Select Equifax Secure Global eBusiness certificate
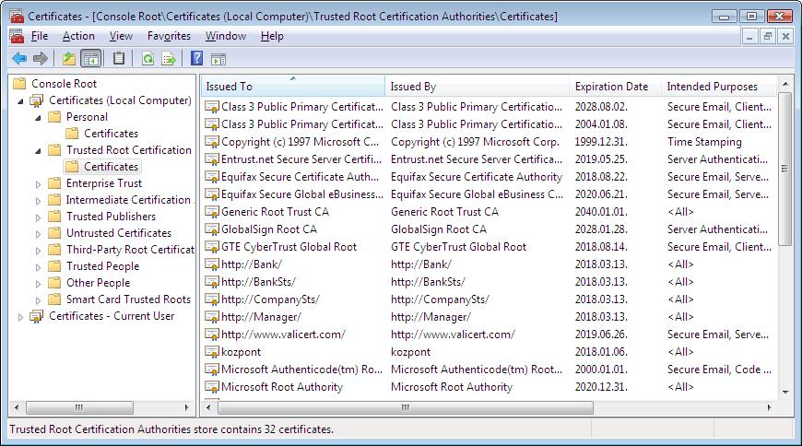Screen dimensions: 802x446 (x=301, y=194)
